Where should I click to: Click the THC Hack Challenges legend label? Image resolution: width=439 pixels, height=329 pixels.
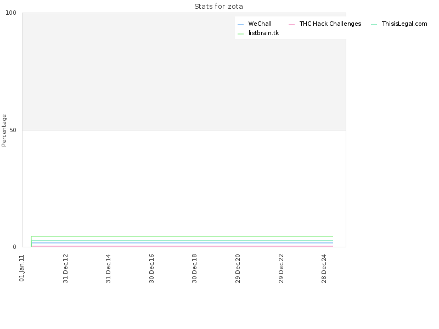coord(330,24)
